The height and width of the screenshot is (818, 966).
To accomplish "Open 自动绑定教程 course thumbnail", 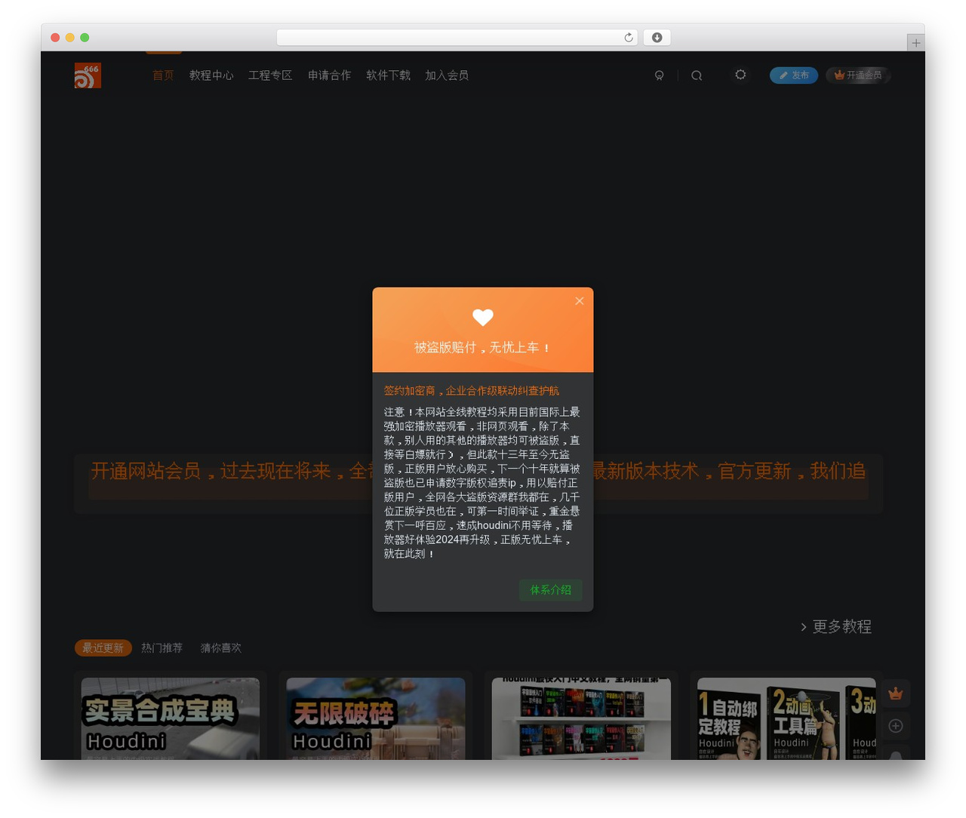I will pyautogui.click(x=786, y=718).
